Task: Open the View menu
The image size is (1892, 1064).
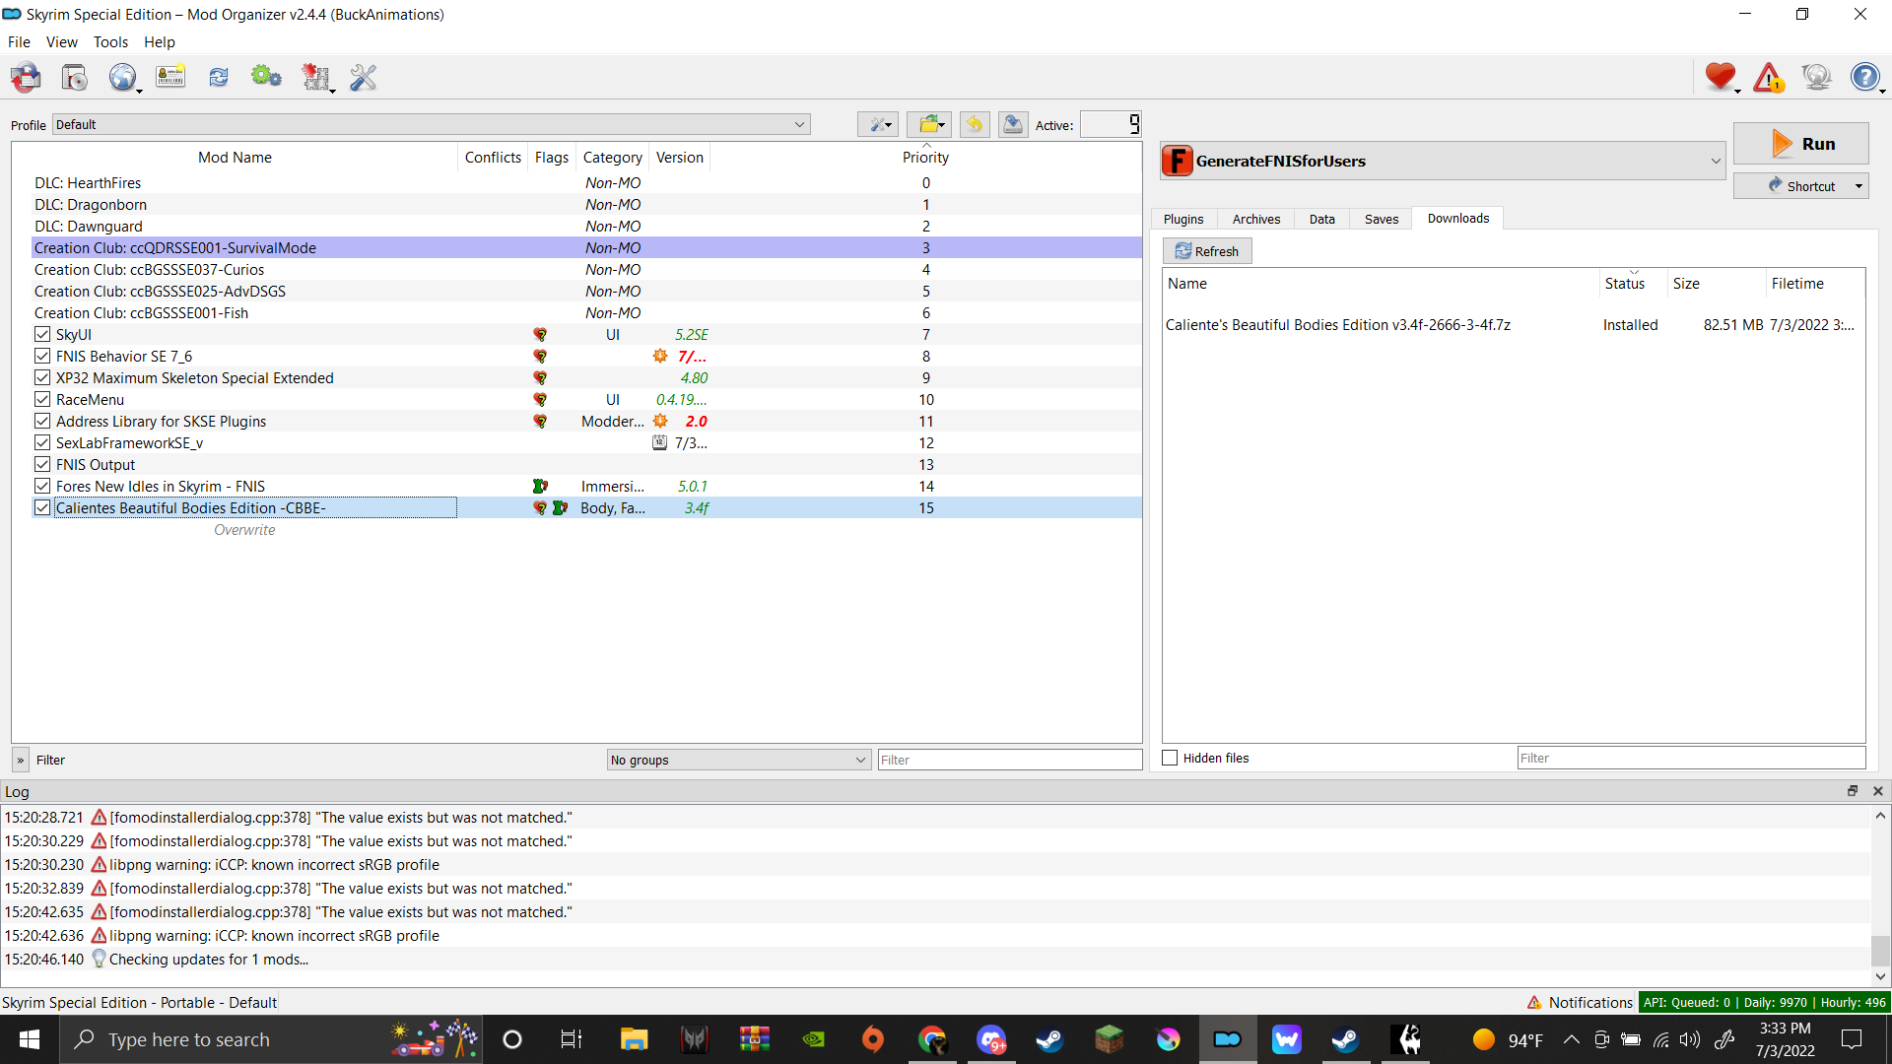Action: [61, 42]
